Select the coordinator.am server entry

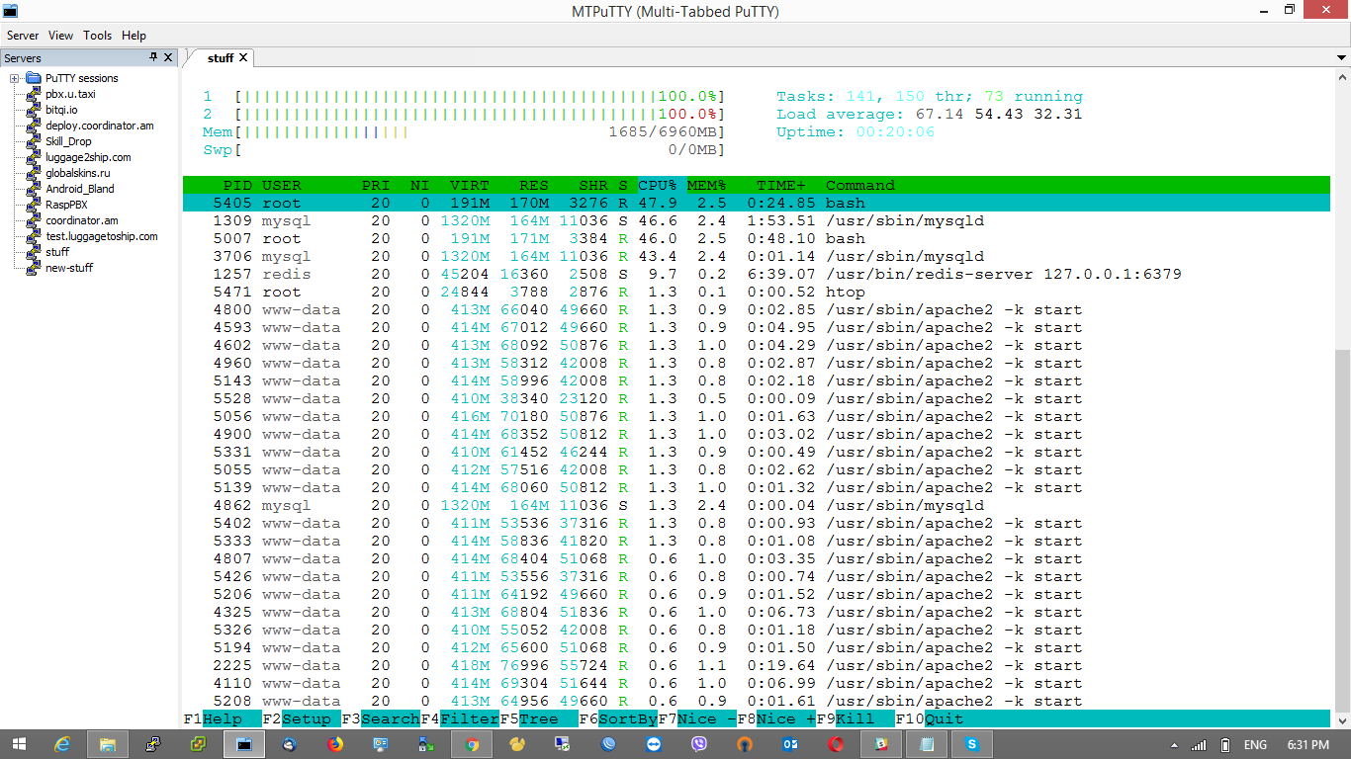[82, 220]
